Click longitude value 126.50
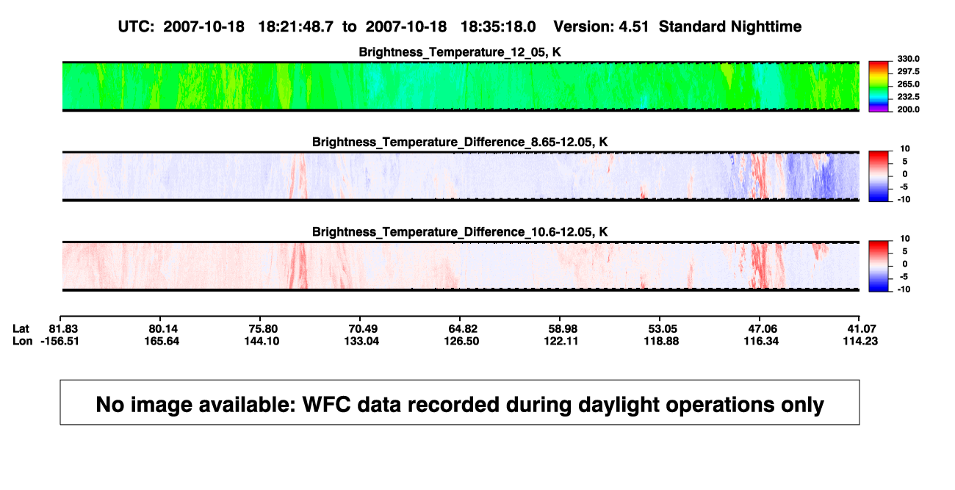Viewport: 955px width, 490px height. pyautogui.click(x=463, y=341)
